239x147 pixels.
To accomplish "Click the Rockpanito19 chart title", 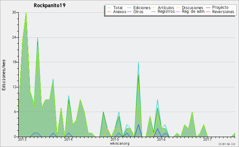I will [x=50, y=6].
